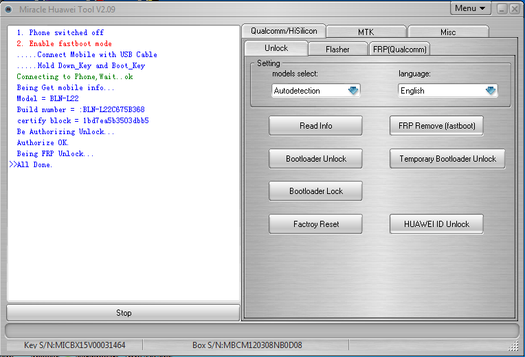Image resolution: width=525 pixels, height=357 pixels.
Task: Switch to the Qualcomm/HiSilicon tab
Action: (284, 31)
